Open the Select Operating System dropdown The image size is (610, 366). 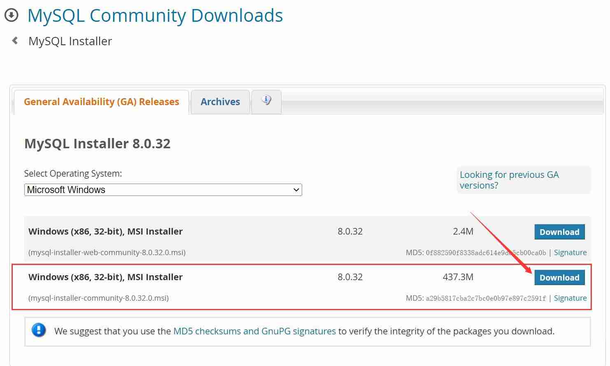click(163, 190)
